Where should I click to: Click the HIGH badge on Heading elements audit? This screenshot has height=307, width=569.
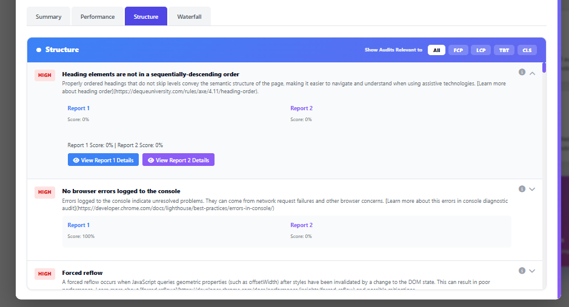coord(45,75)
